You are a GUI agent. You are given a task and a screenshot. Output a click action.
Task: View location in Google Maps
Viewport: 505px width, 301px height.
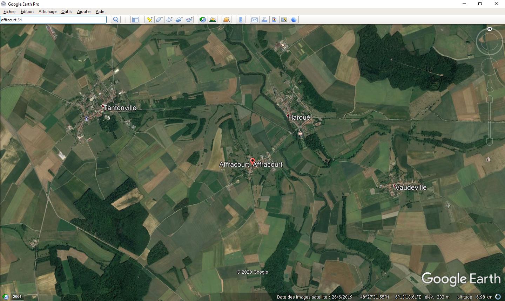(284, 20)
